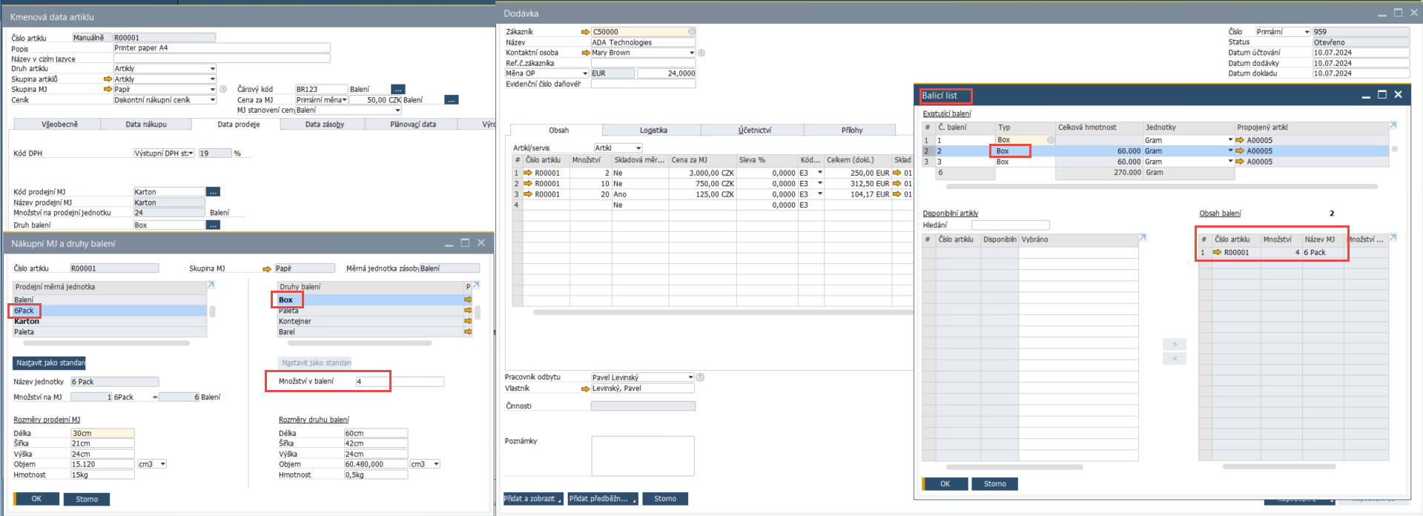
Task: Click the horizontal scrollbar under Druhy balení list
Action: (x=360, y=343)
